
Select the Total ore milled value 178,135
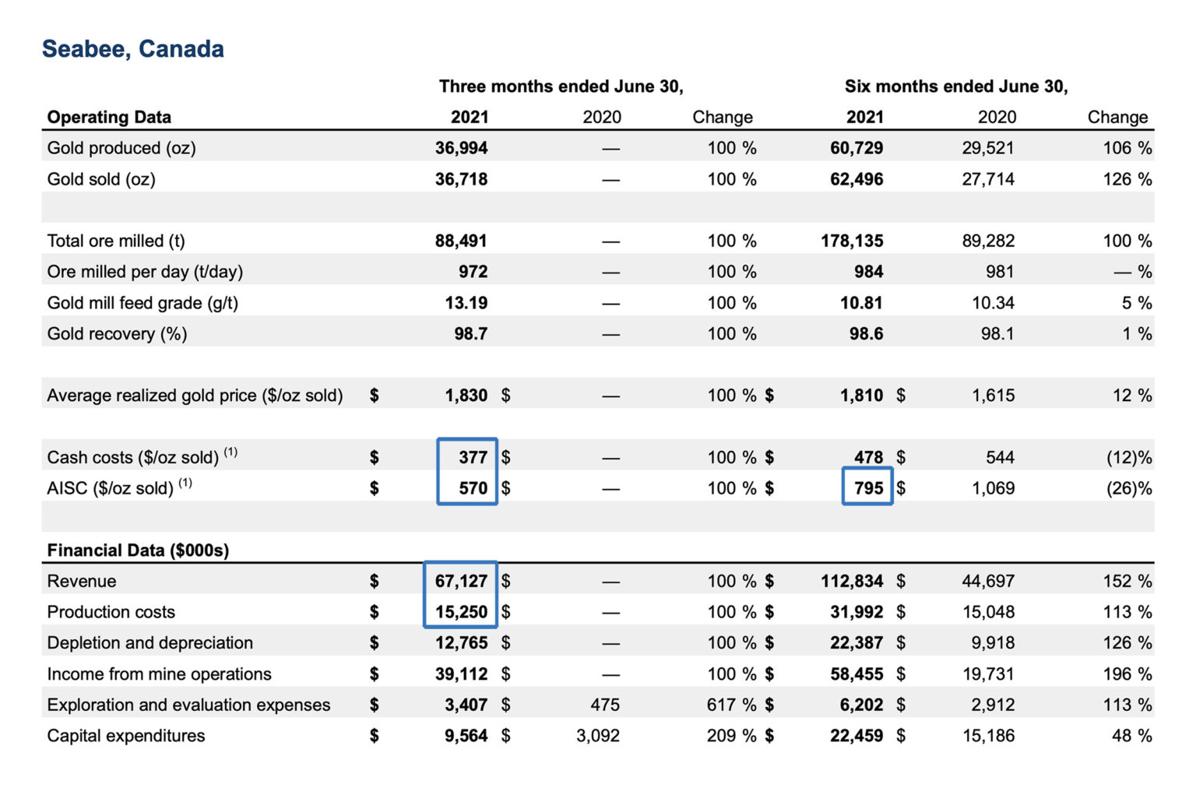pos(853,241)
